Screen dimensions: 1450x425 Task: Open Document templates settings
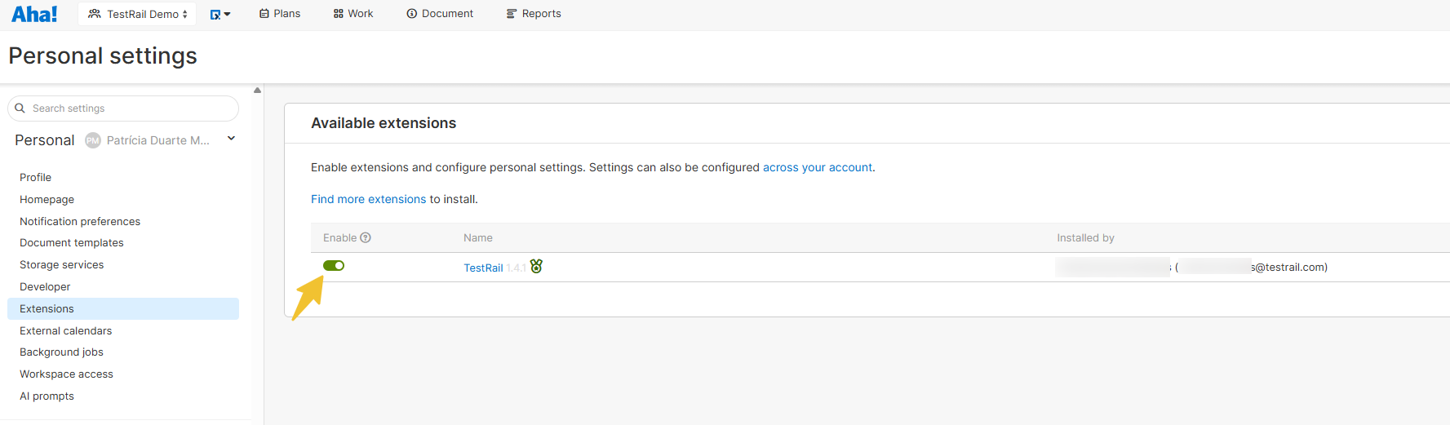click(x=72, y=242)
